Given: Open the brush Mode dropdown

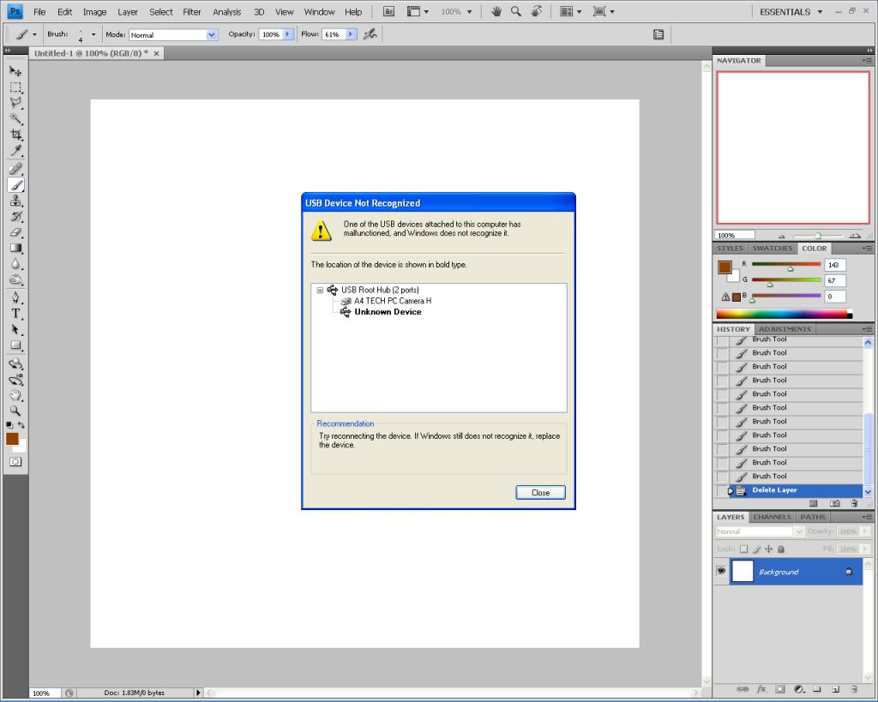Looking at the screenshot, I should 211,34.
